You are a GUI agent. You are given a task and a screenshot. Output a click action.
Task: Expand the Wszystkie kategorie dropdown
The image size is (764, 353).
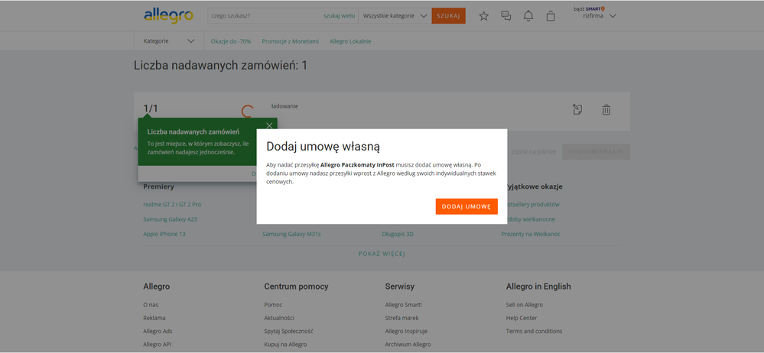[395, 16]
